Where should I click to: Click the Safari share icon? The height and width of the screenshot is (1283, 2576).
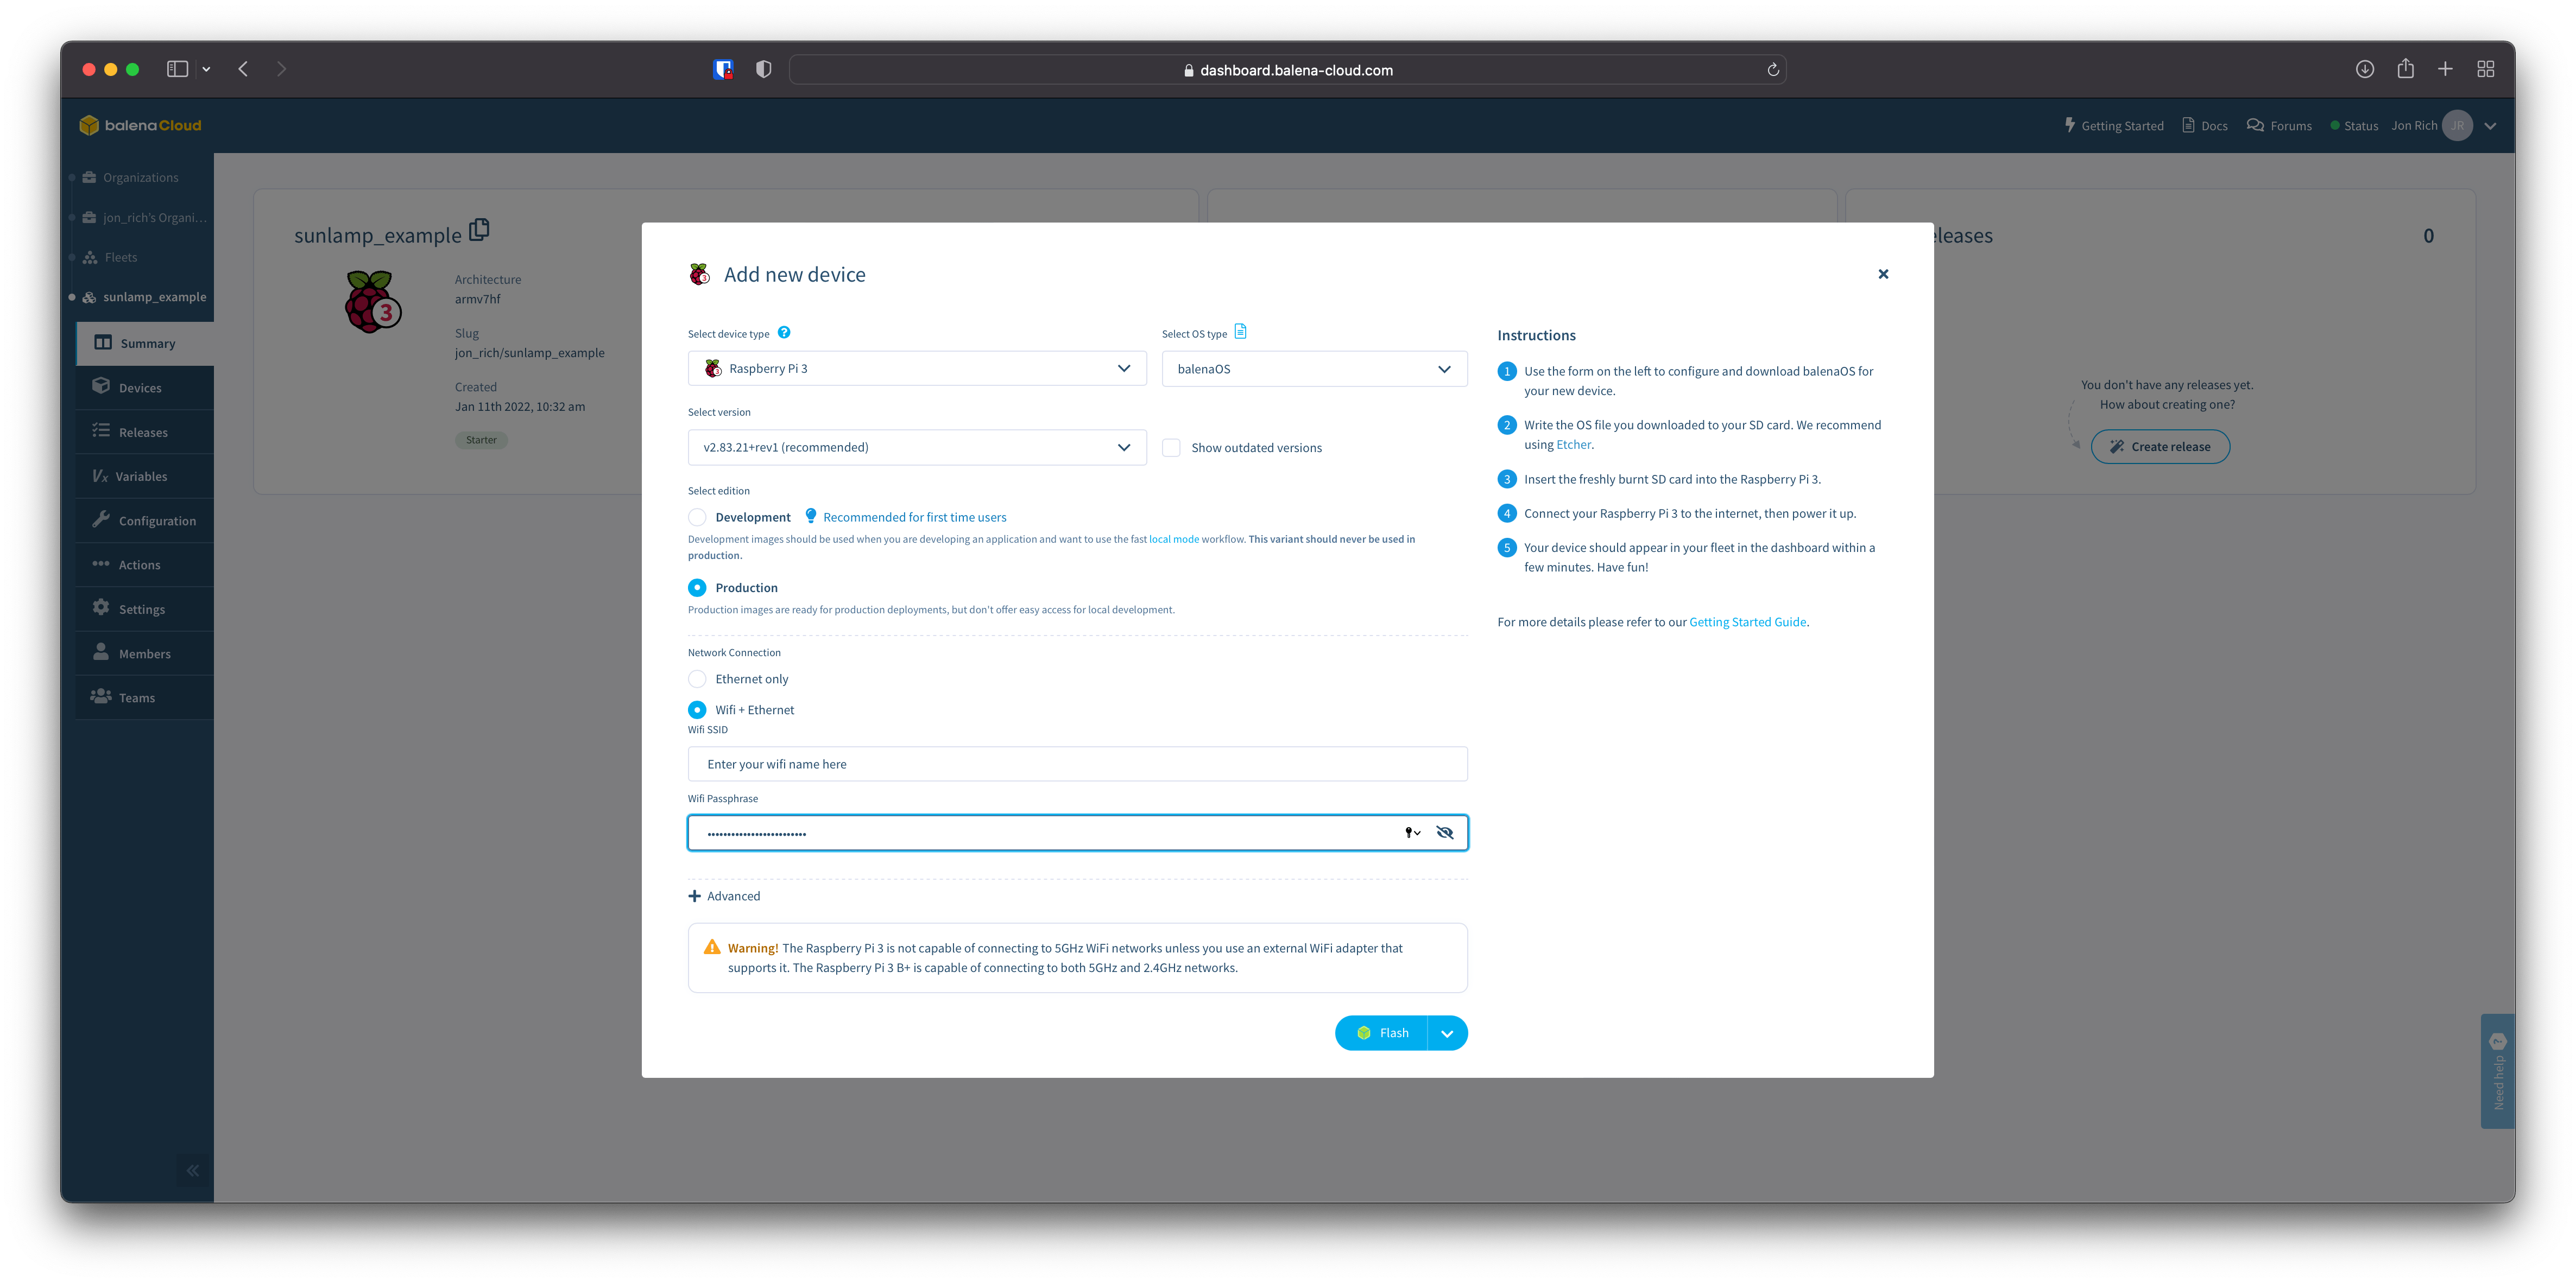(2405, 69)
